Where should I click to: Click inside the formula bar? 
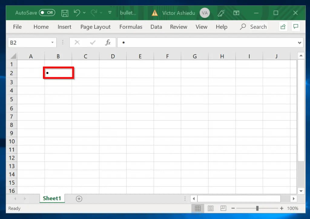(x=207, y=42)
